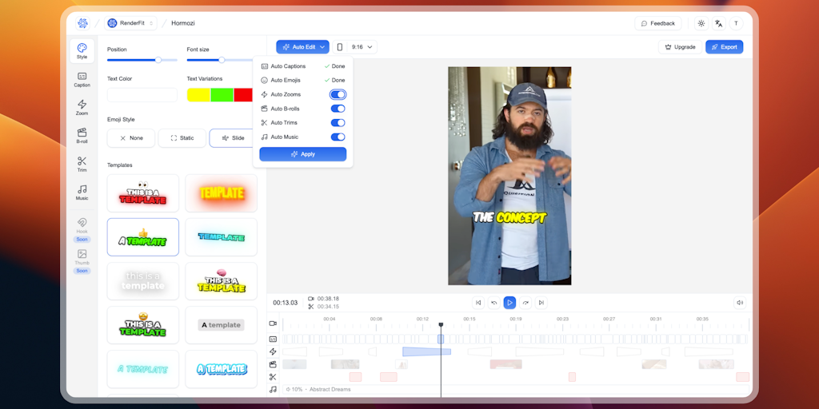
Task: Click the video track camera icon
Action: tap(273, 324)
